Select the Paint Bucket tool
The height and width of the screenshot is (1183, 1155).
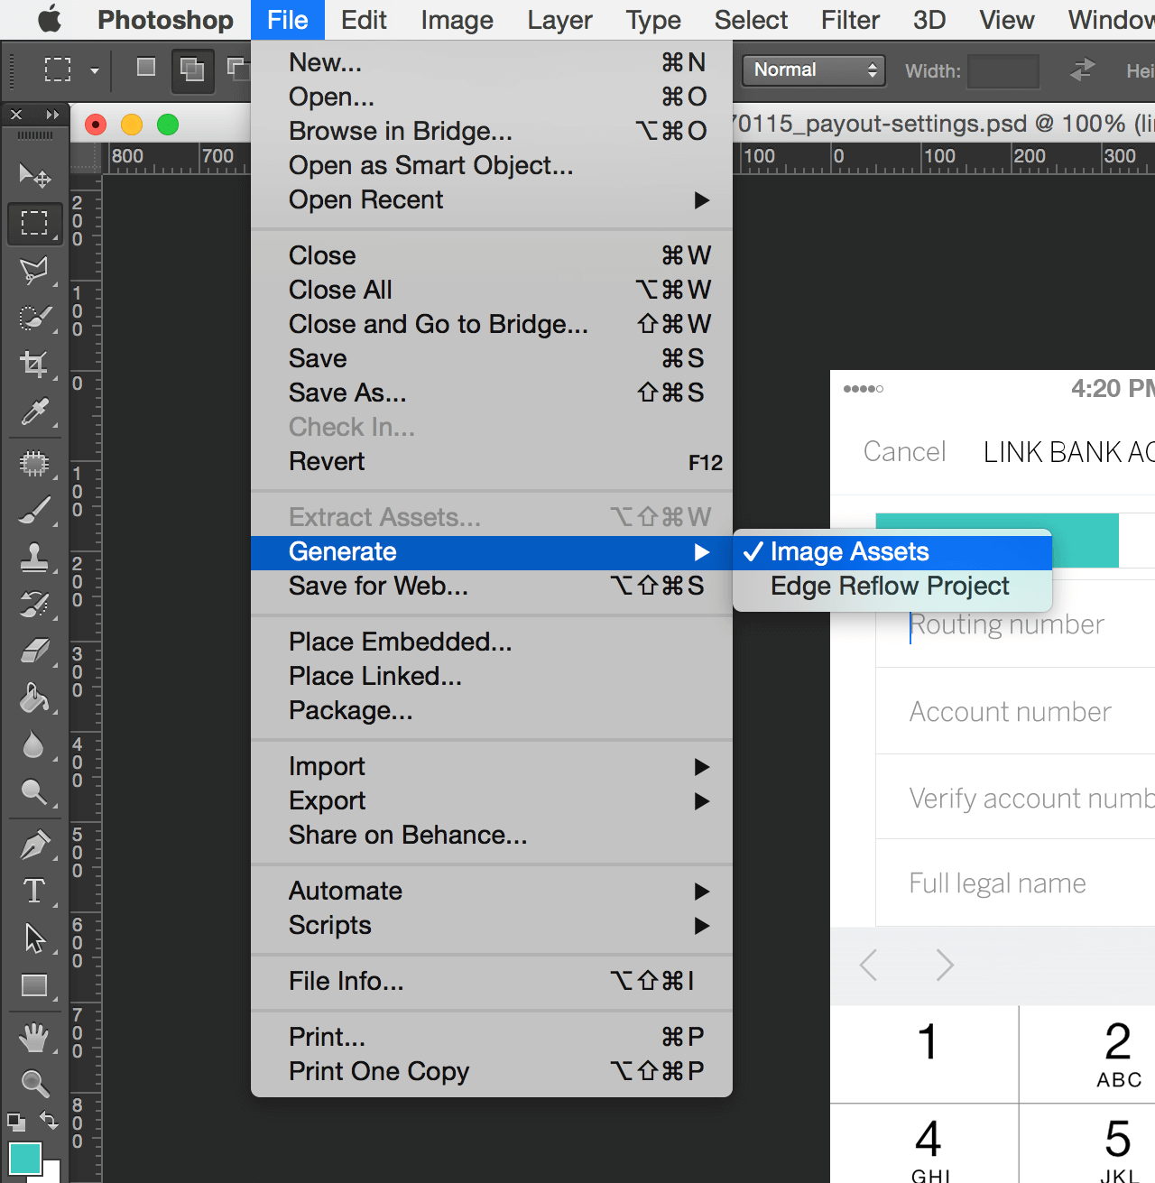[34, 698]
